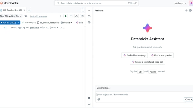Click the Assistant panel title
193x108 pixels.
click(99, 10)
